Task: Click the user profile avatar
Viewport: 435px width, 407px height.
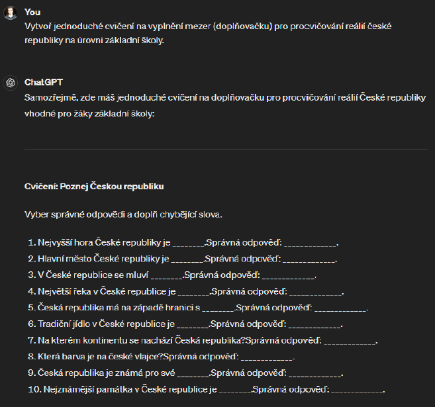Action: pyautogui.click(x=11, y=13)
